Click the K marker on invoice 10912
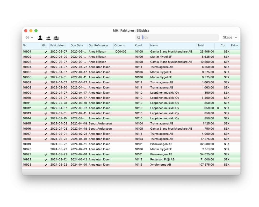This screenshot has width=259, height=207. (x=218, y=108)
